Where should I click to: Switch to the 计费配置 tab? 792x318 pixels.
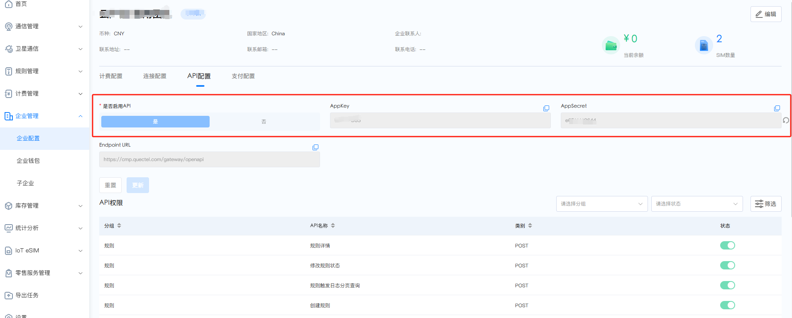pyautogui.click(x=111, y=76)
